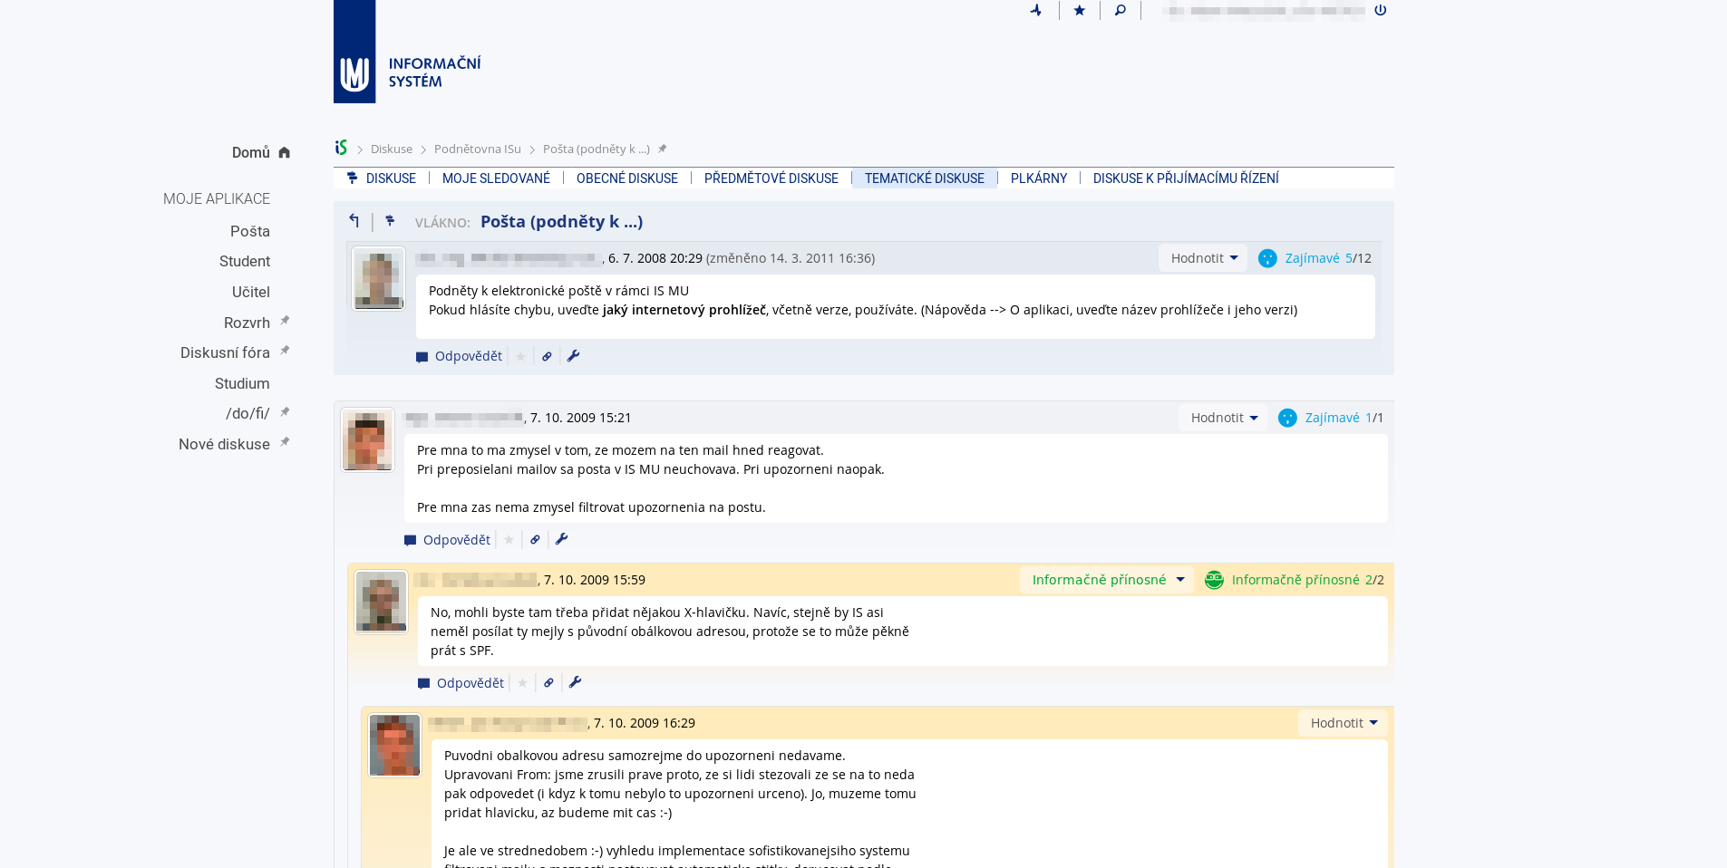
Task: Expand Informačně přínosné rating dropdown
Action: (x=1107, y=580)
